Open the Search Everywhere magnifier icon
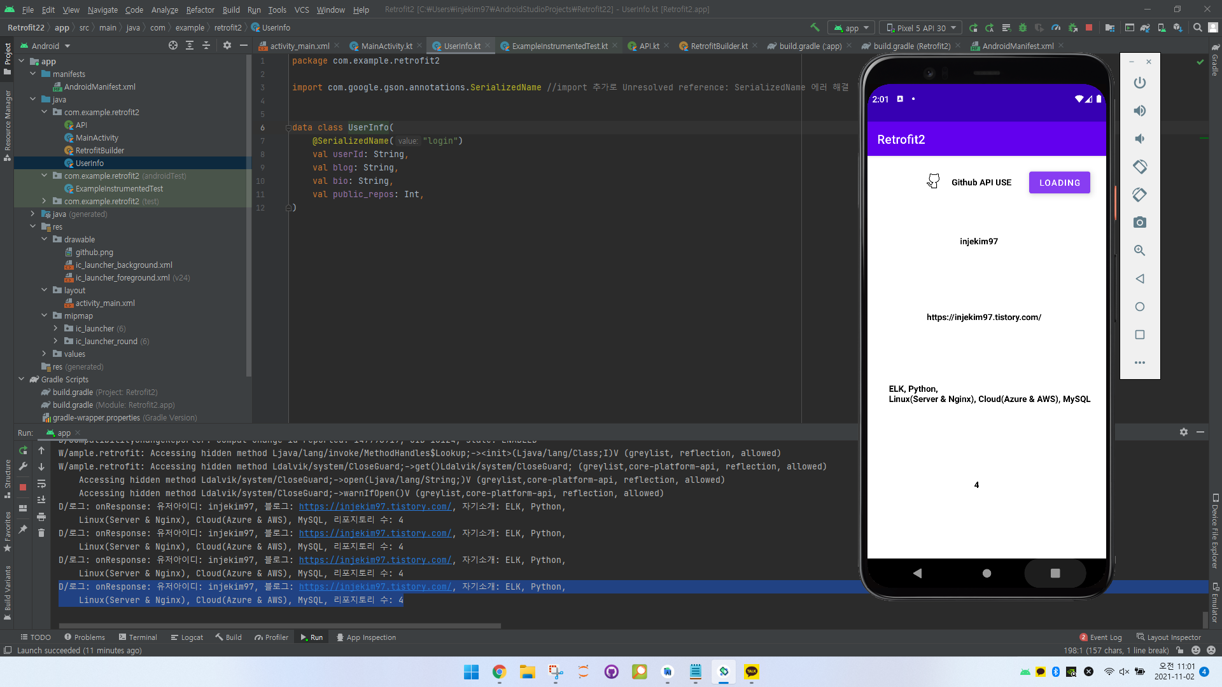The height and width of the screenshot is (687, 1222). point(1197,28)
